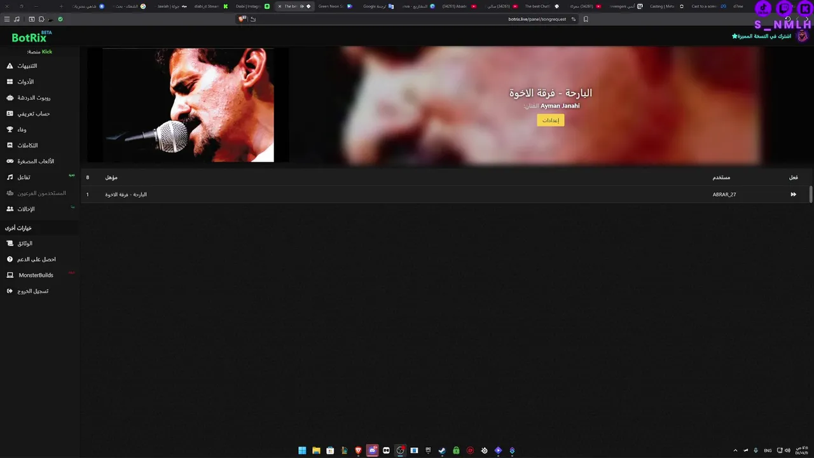Image resolution: width=814 pixels, height=458 pixels.
Task: Open التنبيهات alerts in sidebar
Action: pos(22,66)
